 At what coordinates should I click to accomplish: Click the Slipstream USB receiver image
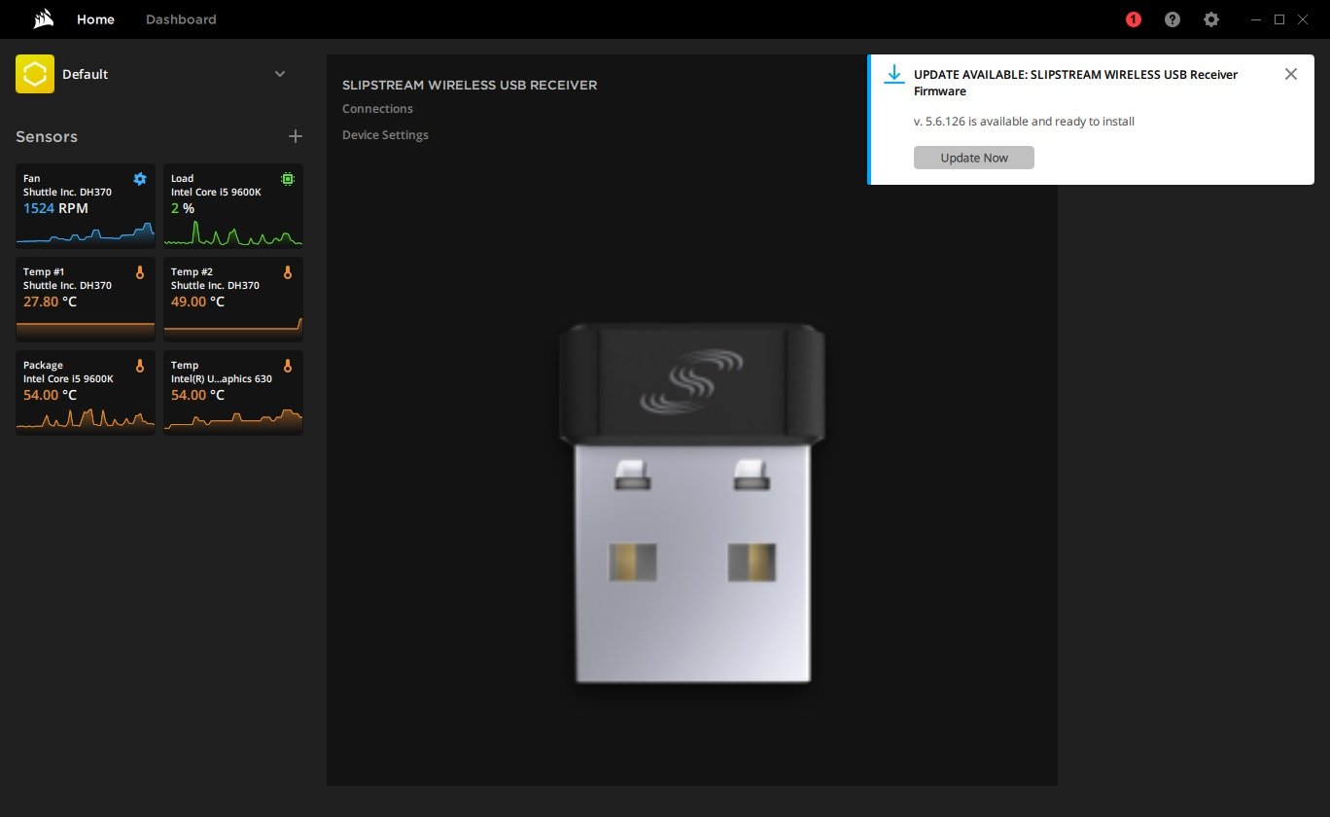click(691, 504)
